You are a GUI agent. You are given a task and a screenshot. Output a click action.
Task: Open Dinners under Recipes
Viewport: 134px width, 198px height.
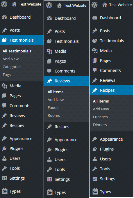pyautogui.click(x=100, y=125)
